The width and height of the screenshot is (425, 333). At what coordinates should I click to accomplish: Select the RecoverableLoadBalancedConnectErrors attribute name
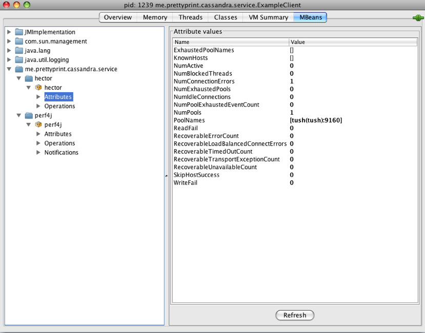point(230,144)
